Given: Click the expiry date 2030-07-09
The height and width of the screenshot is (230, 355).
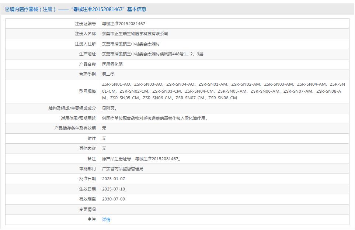Looking at the screenshot, I should tap(113, 199).
